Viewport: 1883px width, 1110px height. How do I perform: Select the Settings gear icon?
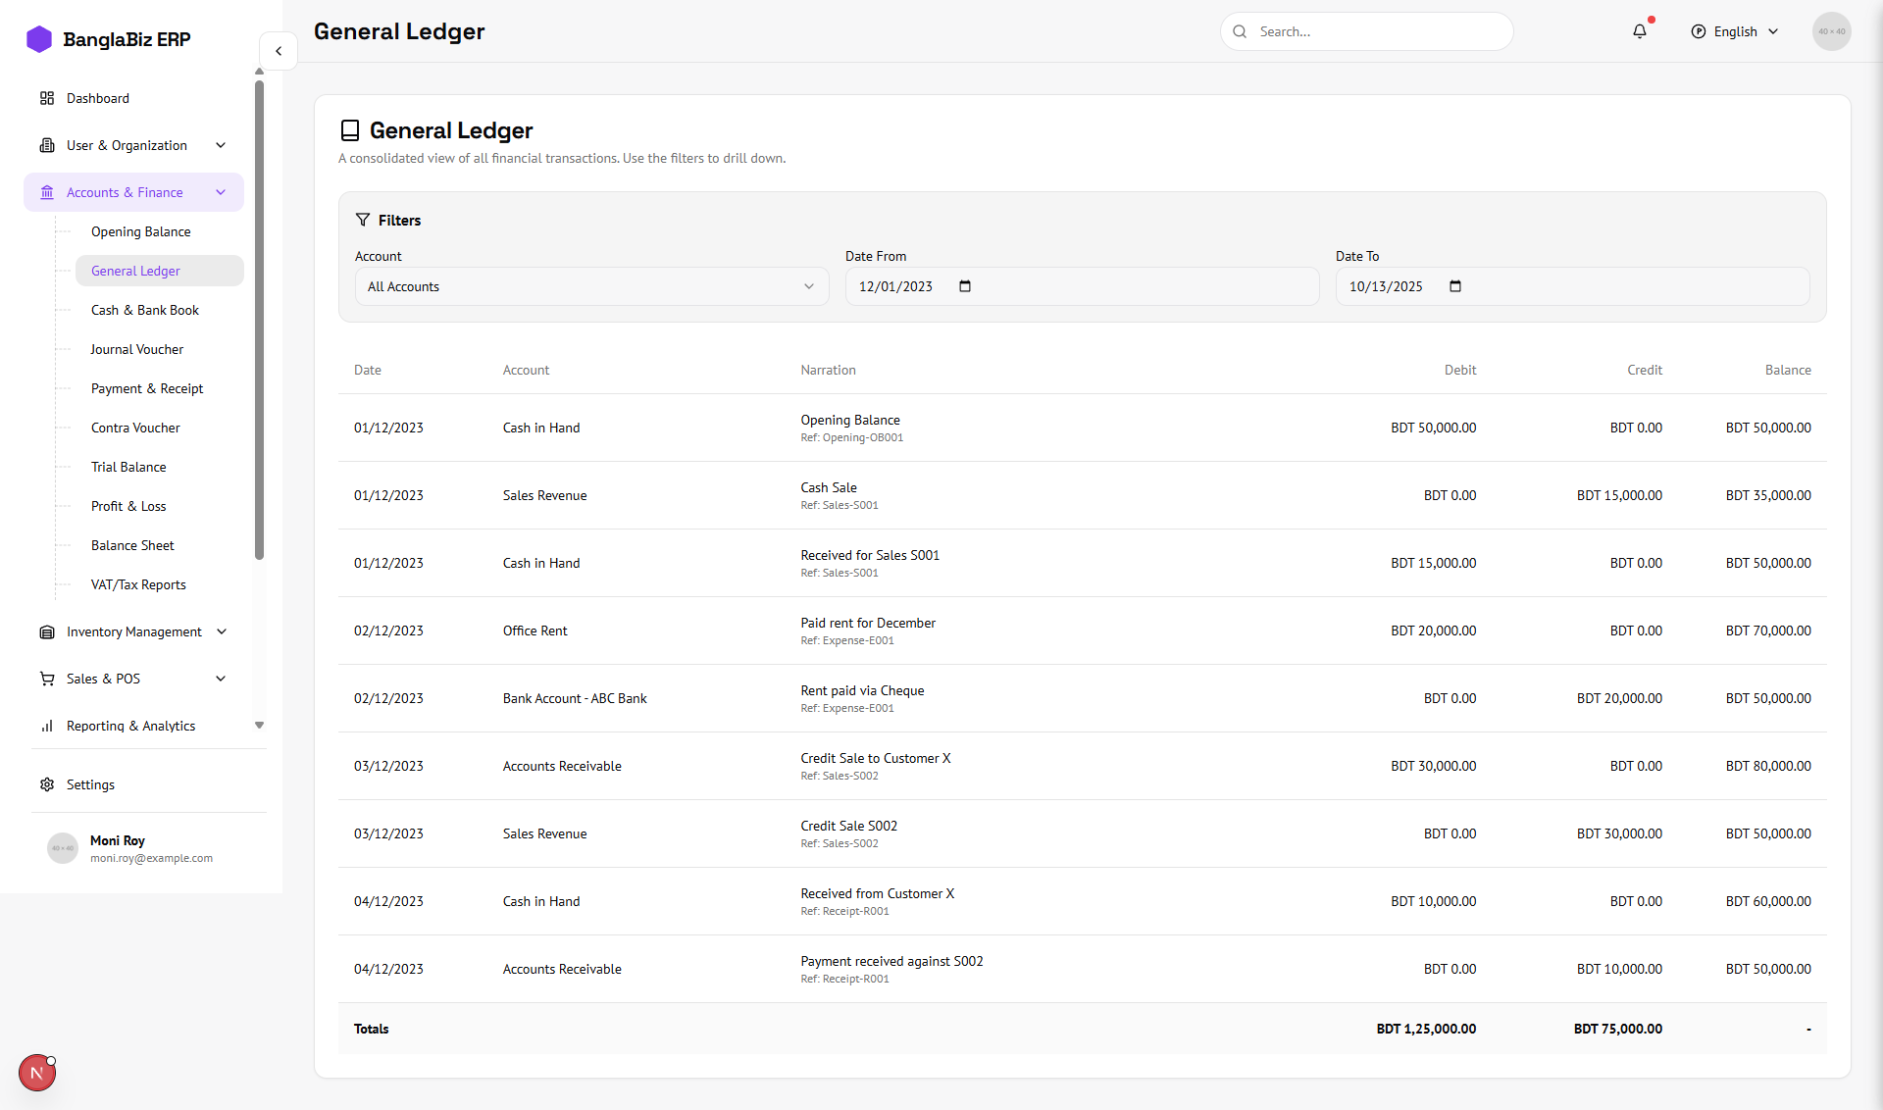46,784
